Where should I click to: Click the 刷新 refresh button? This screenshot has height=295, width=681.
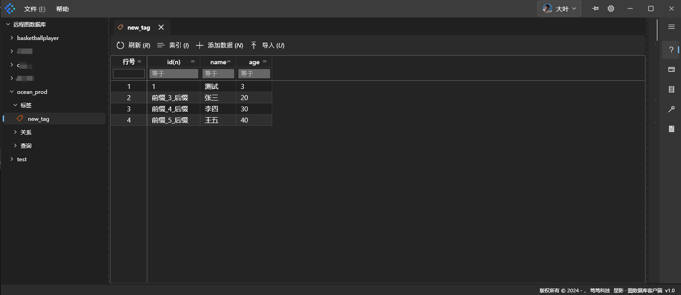point(133,45)
